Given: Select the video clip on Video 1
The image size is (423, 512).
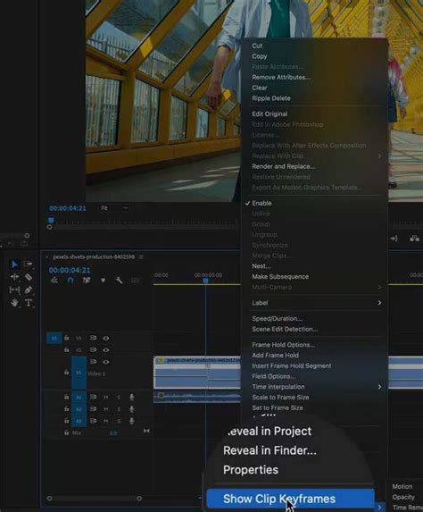Looking at the screenshot, I should [x=197, y=373].
